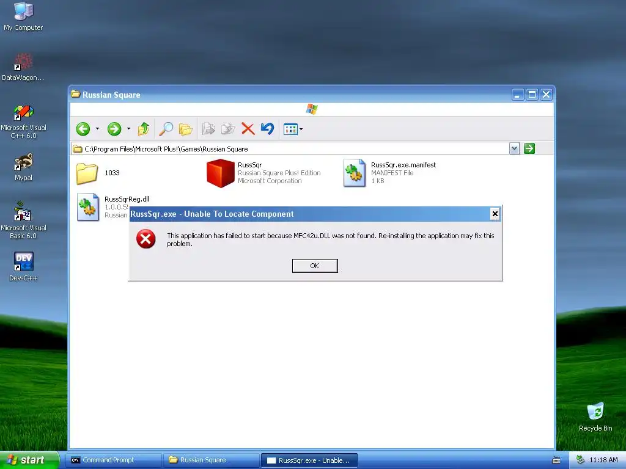Viewport: 626px width, 469px height.
Task: Select Microsoft Visual C++ 6.0 shortcut
Action: point(23,122)
